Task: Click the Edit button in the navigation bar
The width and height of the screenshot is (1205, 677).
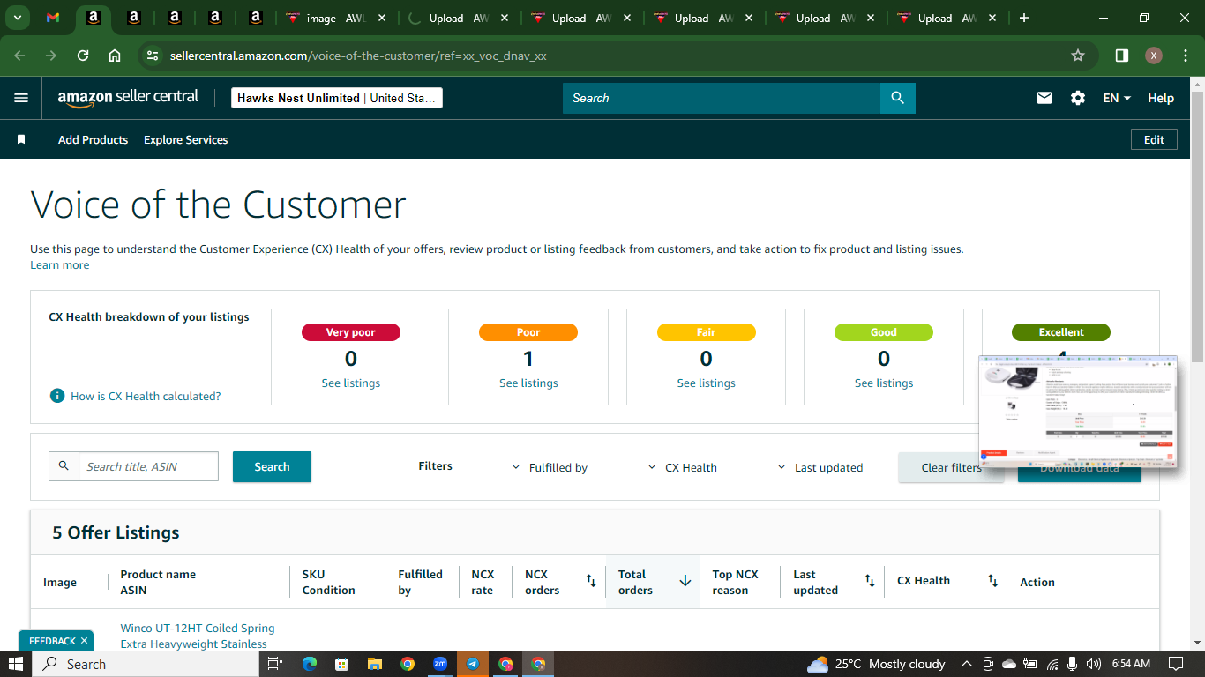Action: pyautogui.click(x=1154, y=139)
